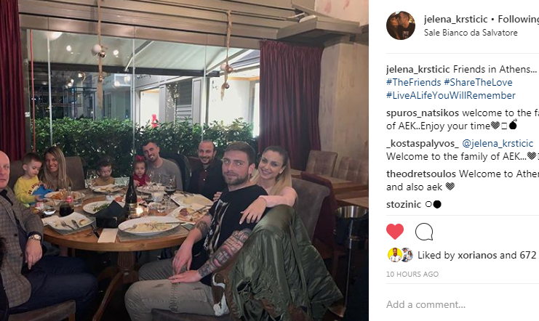Click the restaurant dinner photo

(x=184, y=160)
